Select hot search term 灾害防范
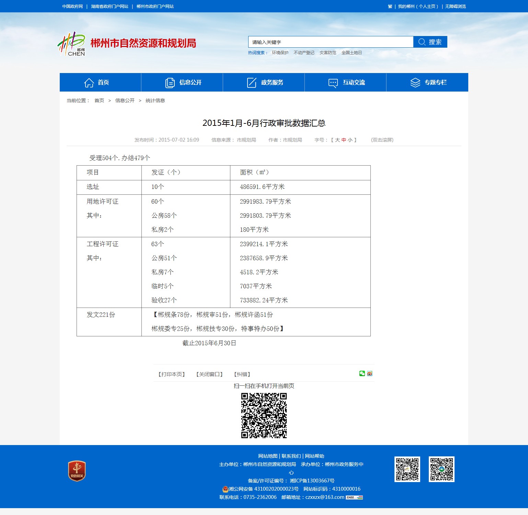This screenshot has height=515, width=528. coord(328,53)
